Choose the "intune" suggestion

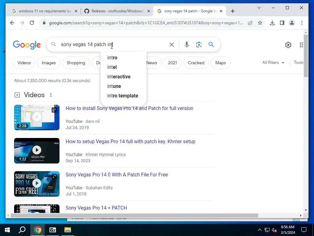click(x=124, y=86)
